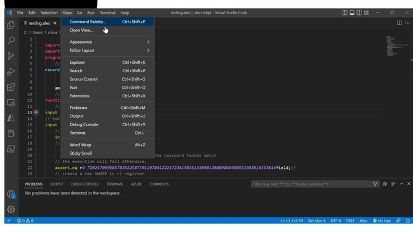Select Open View... menu entry

(x=108, y=30)
